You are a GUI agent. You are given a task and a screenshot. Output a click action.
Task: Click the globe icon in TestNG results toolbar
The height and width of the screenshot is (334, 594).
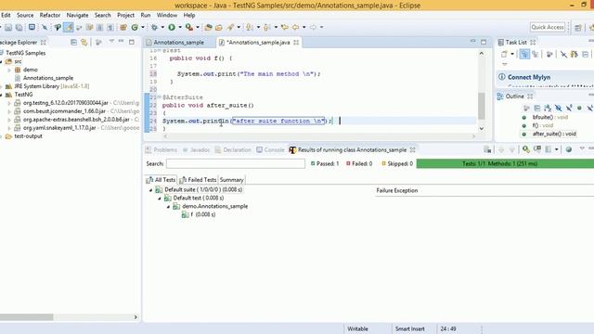click(569, 149)
